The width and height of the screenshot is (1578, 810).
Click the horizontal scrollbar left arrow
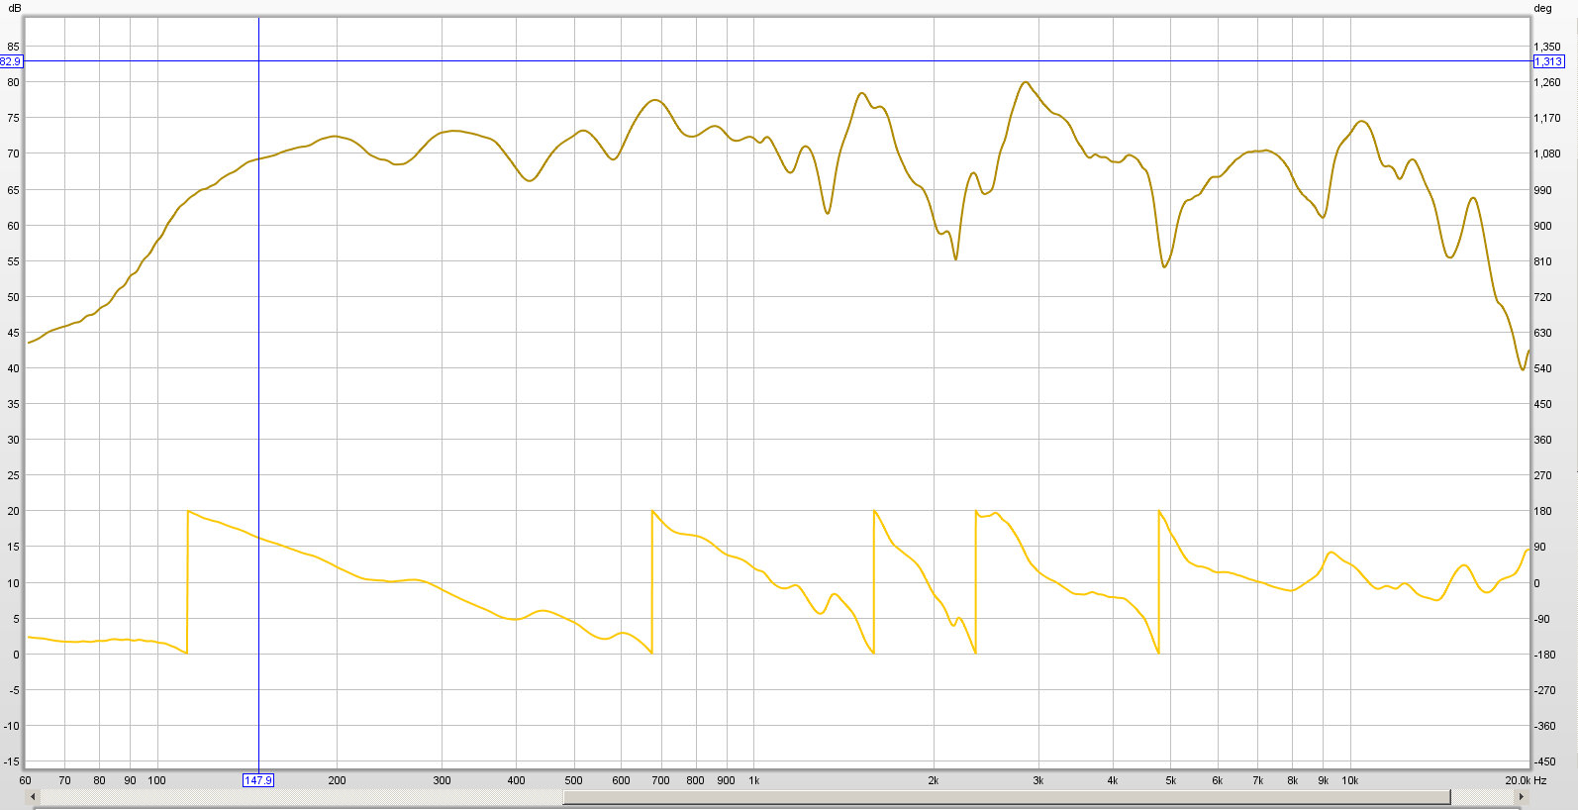click(x=33, y=797)
